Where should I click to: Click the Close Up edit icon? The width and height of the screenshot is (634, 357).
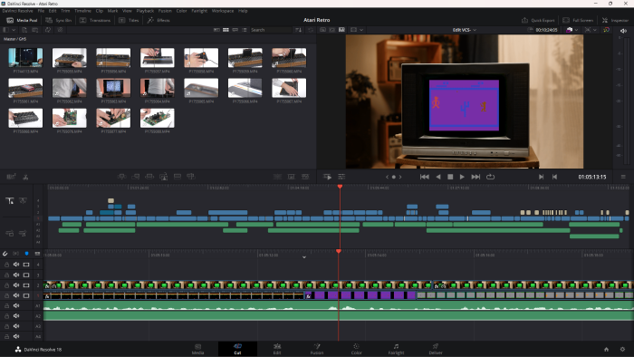tap(164, 177)
